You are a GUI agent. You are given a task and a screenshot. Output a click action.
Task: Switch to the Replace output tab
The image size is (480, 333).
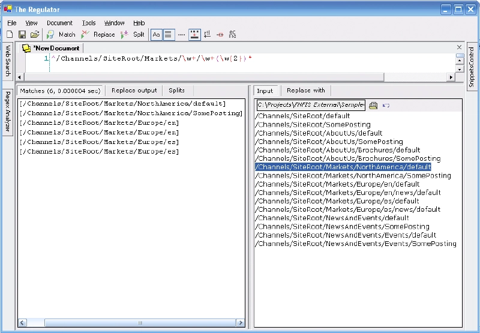click(134, 91)
